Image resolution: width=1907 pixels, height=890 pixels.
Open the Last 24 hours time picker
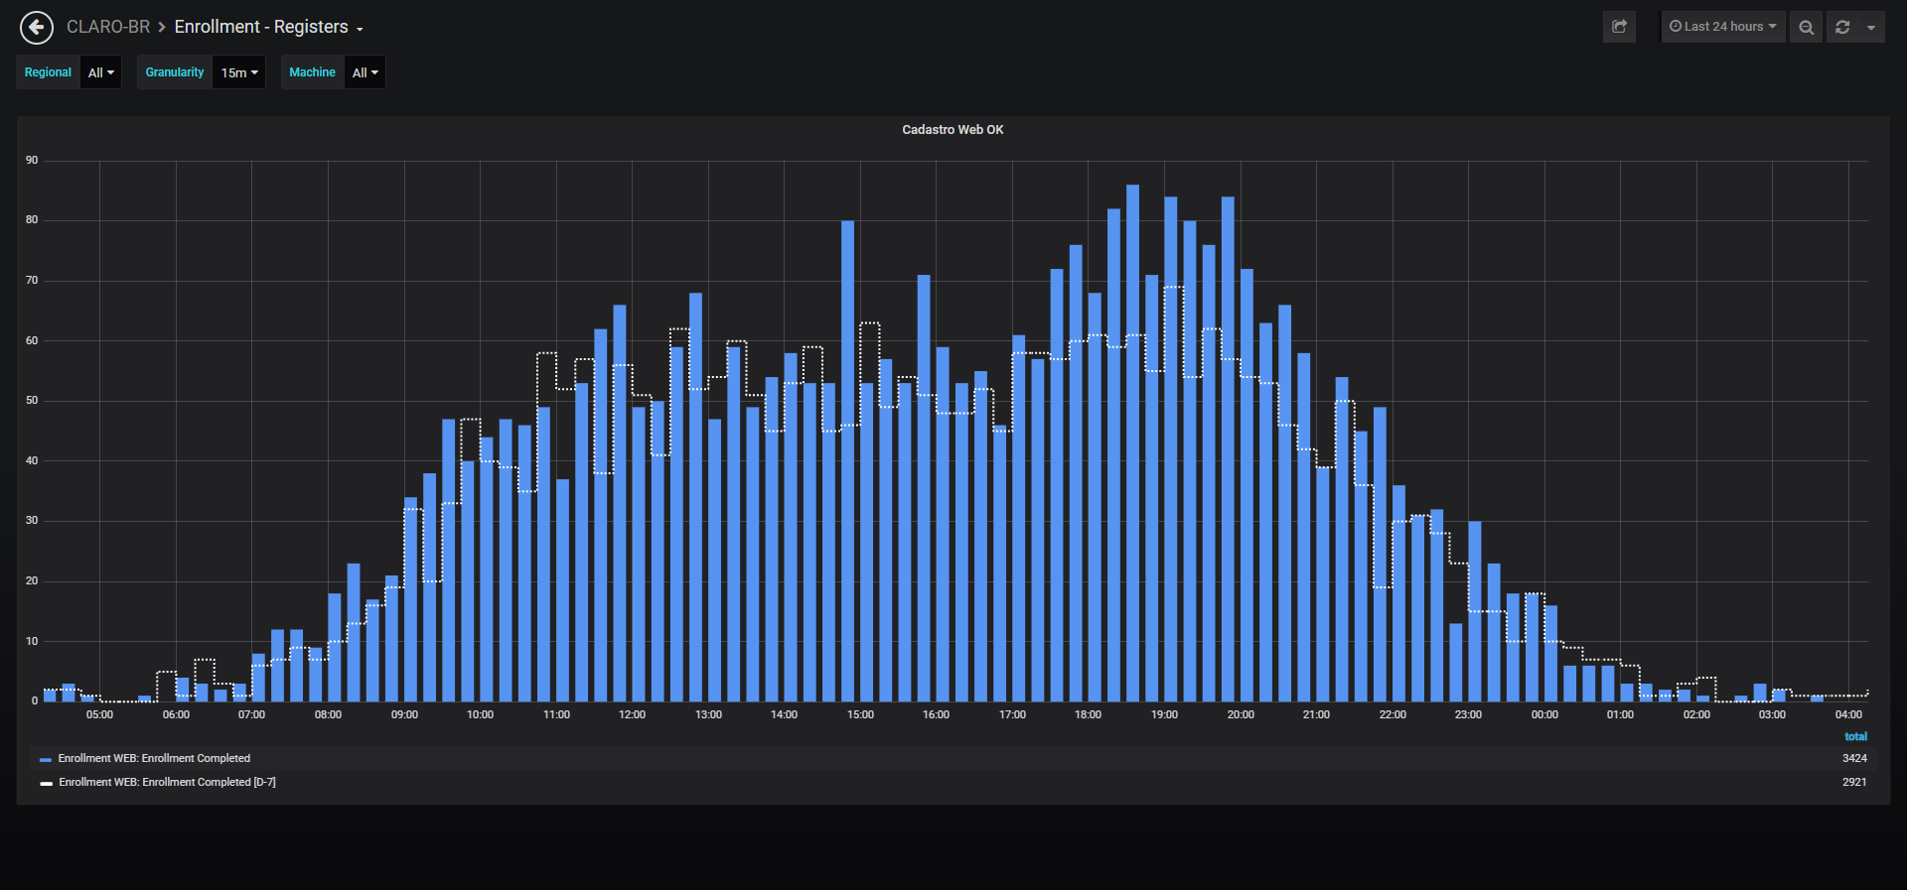pos(1723,27)
